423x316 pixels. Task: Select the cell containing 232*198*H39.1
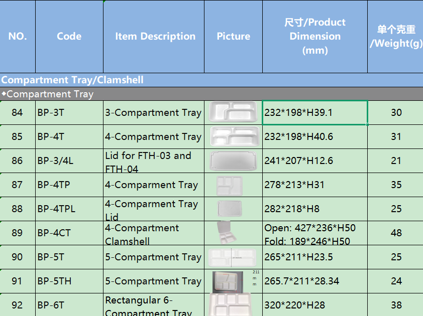314,113
